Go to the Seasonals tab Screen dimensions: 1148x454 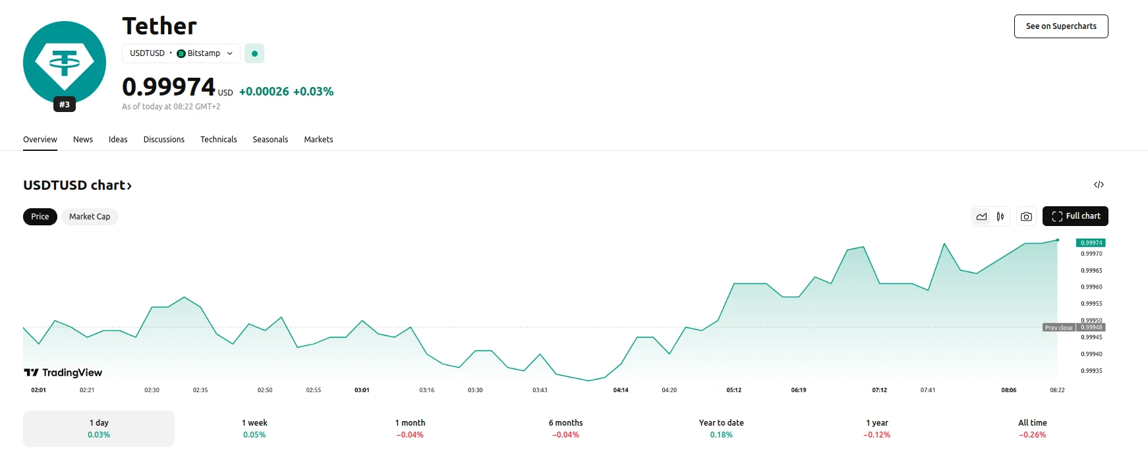click(270, 140)
